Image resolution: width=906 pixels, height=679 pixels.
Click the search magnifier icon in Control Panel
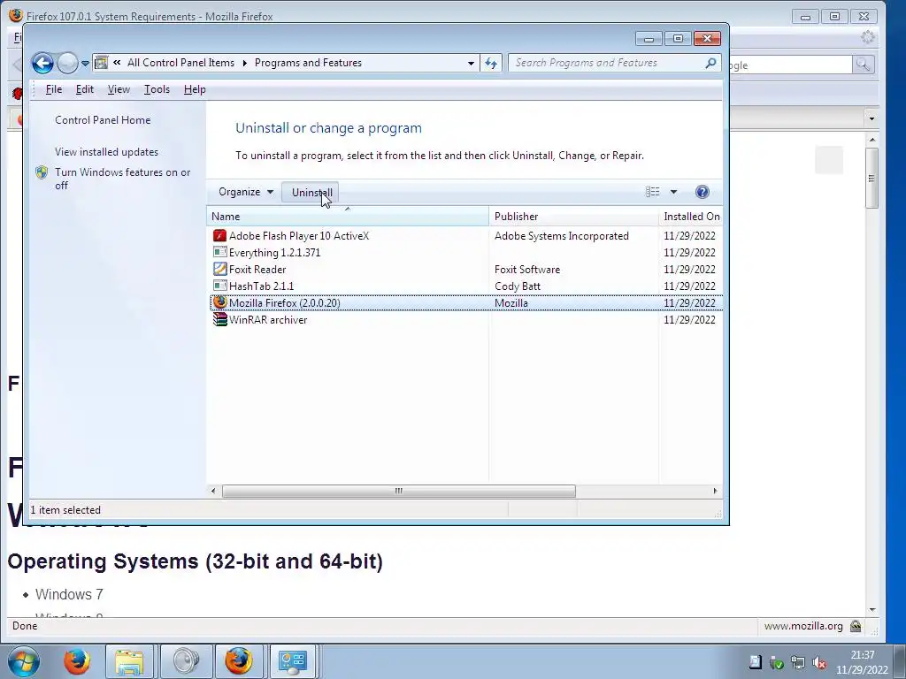click(x=710, y=63)
